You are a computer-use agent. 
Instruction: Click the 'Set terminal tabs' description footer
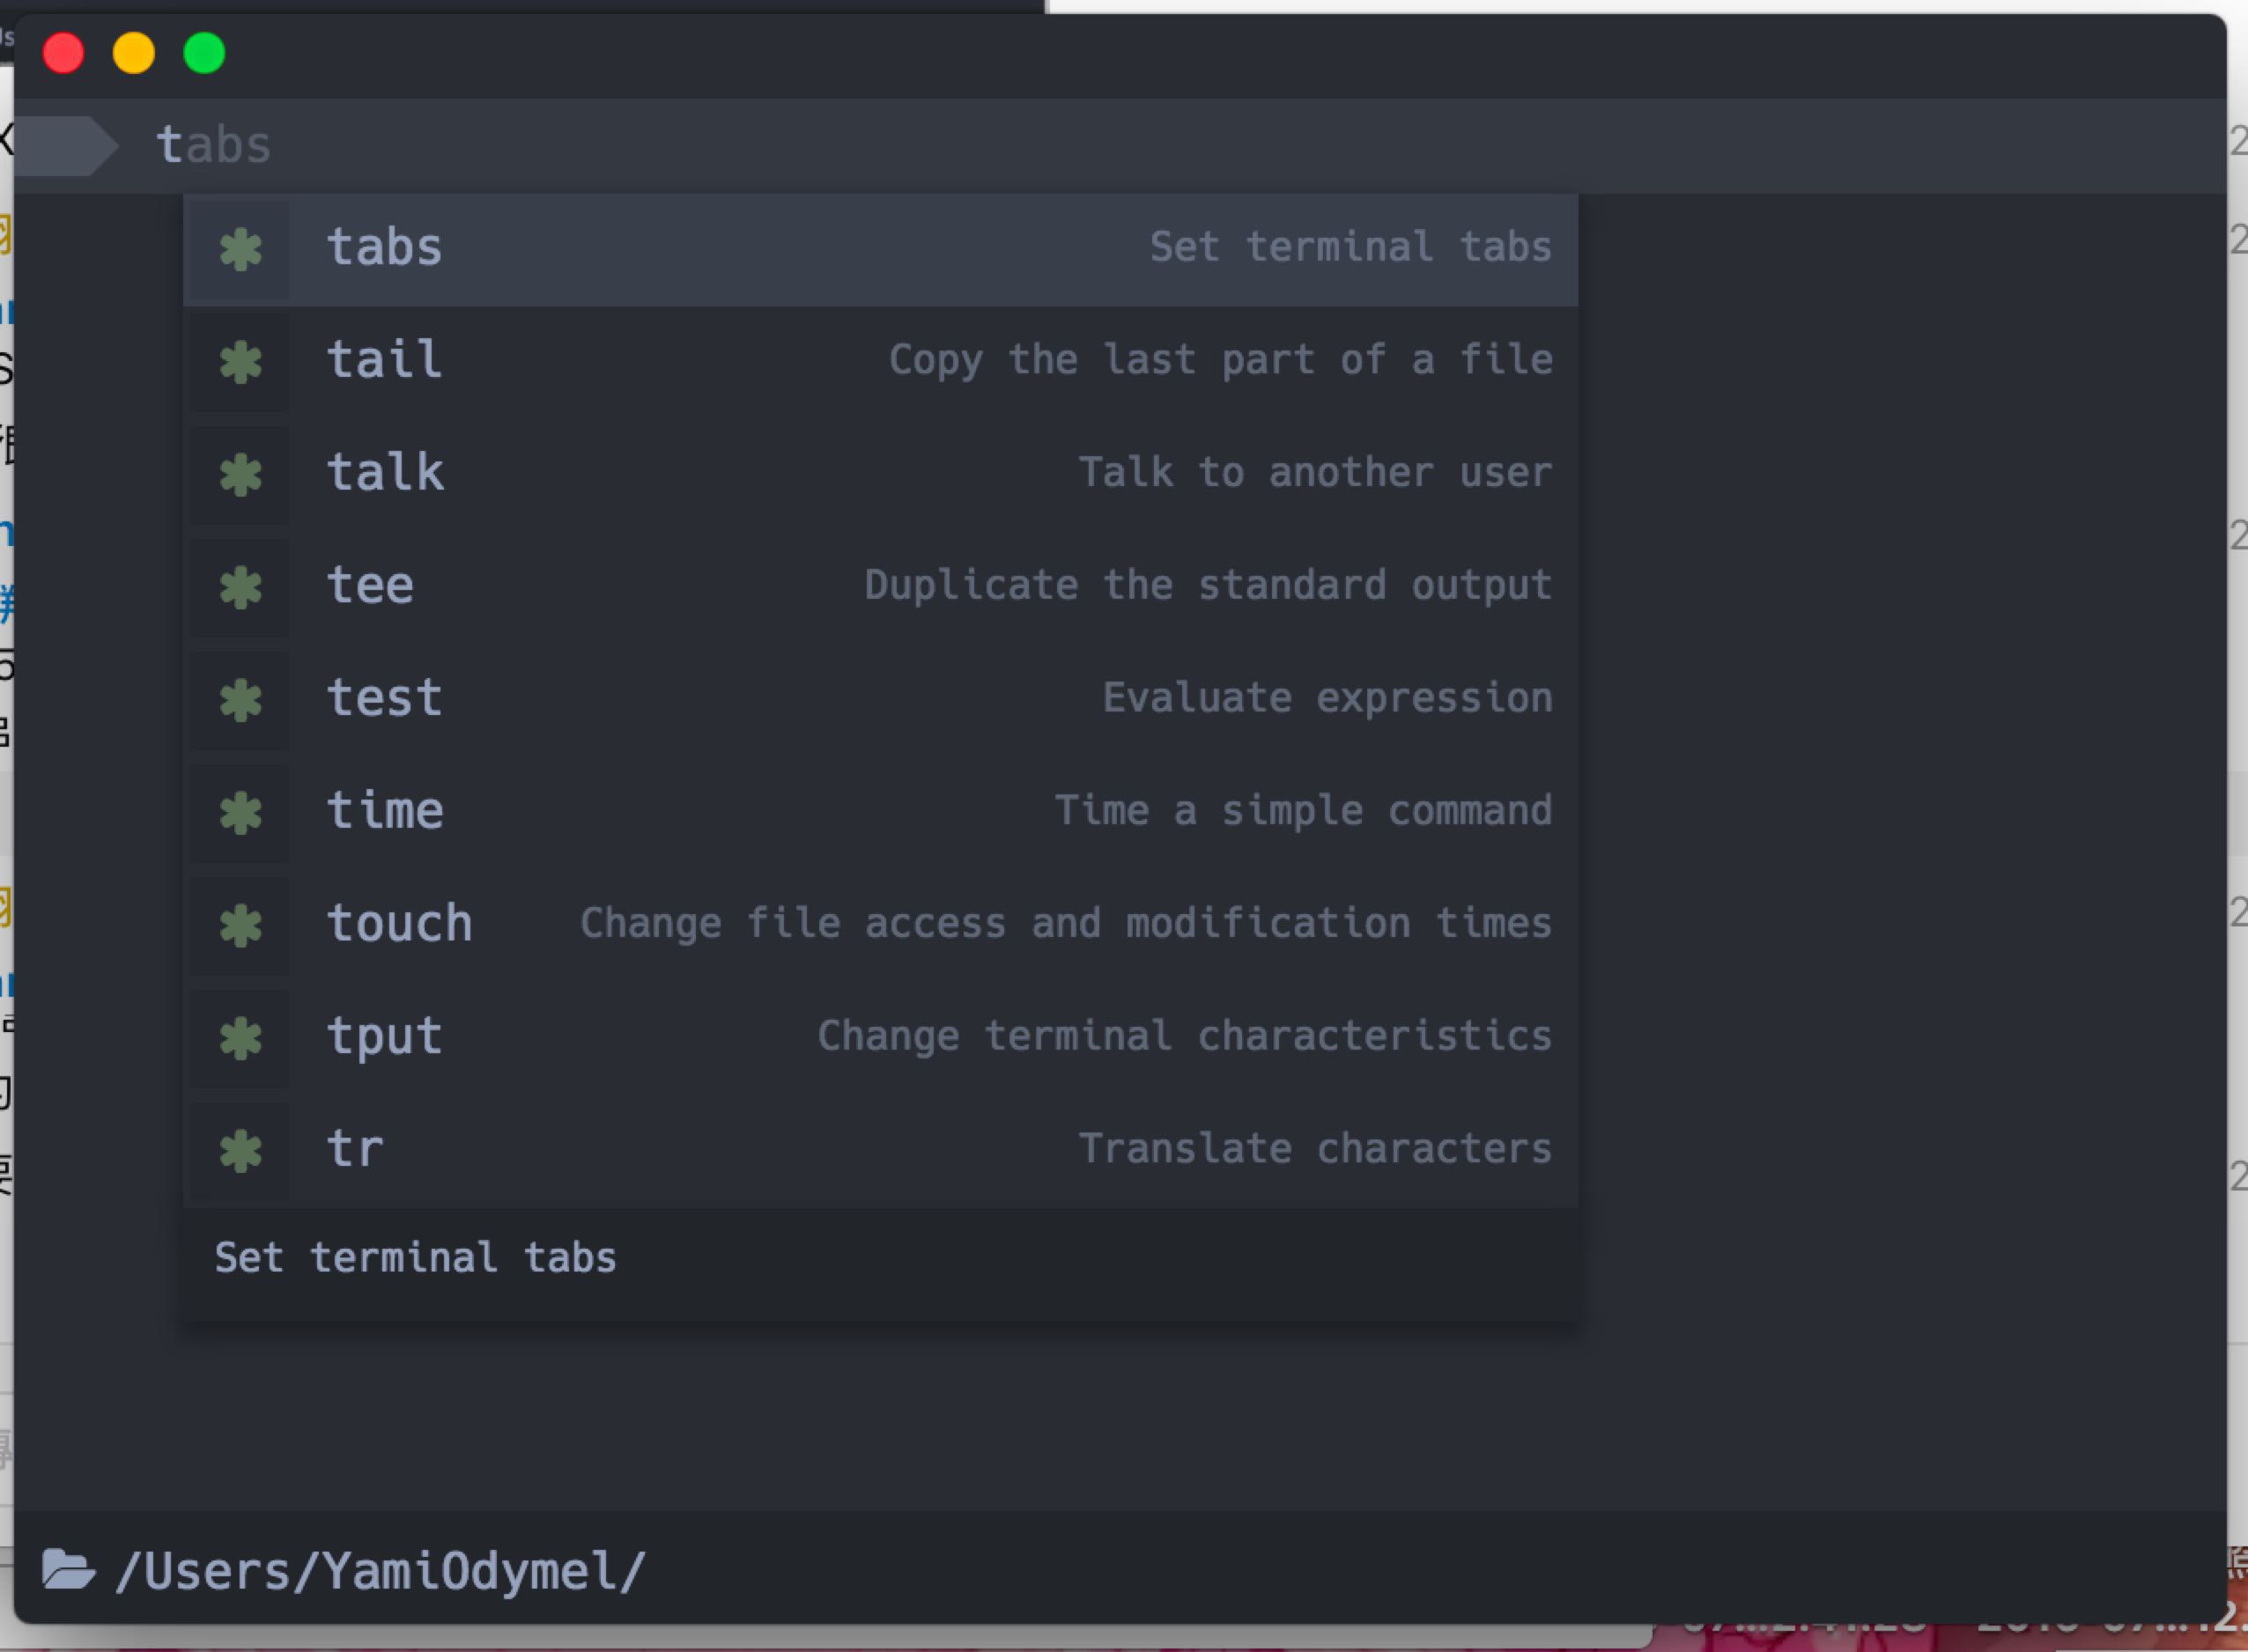[415, 1258]
